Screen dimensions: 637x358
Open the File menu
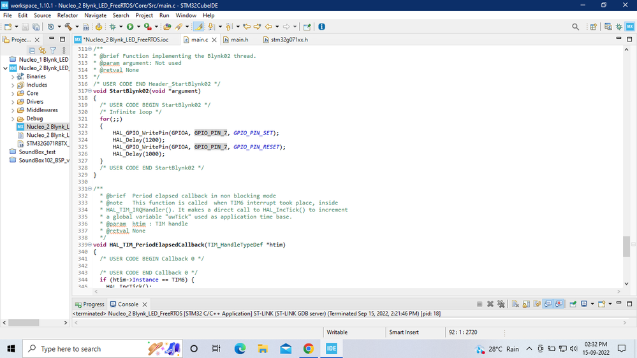click(x=7, y=15)
